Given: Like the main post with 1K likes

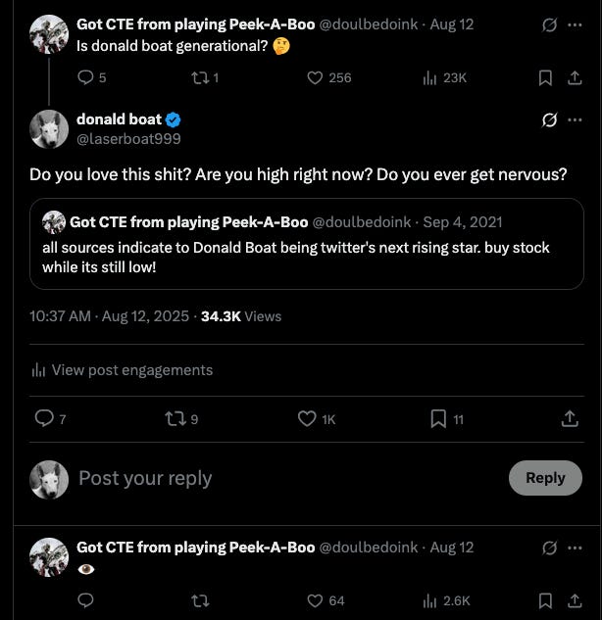Looking at the screenshot, I should coord(307,418).
